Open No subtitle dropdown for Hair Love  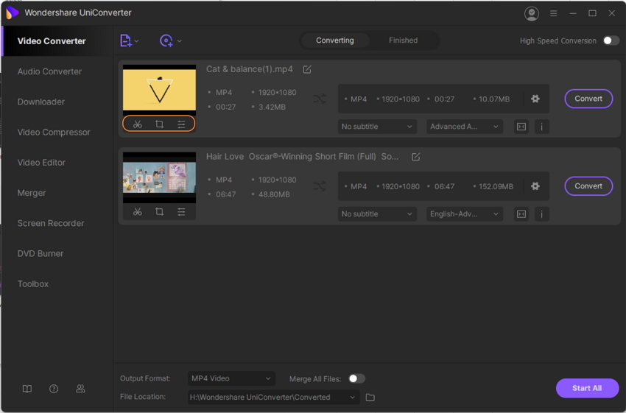tap(377, 214)
